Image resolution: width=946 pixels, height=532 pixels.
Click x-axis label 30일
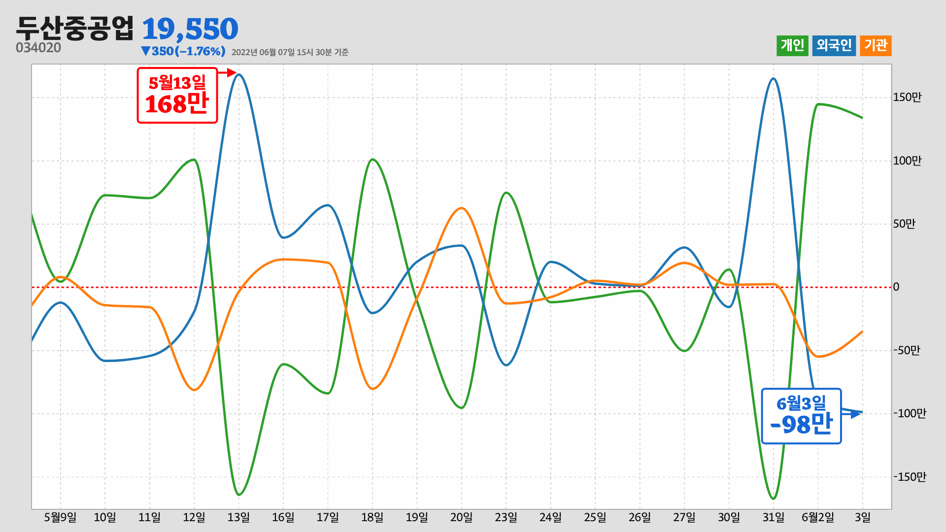click(x=729, y=517)
